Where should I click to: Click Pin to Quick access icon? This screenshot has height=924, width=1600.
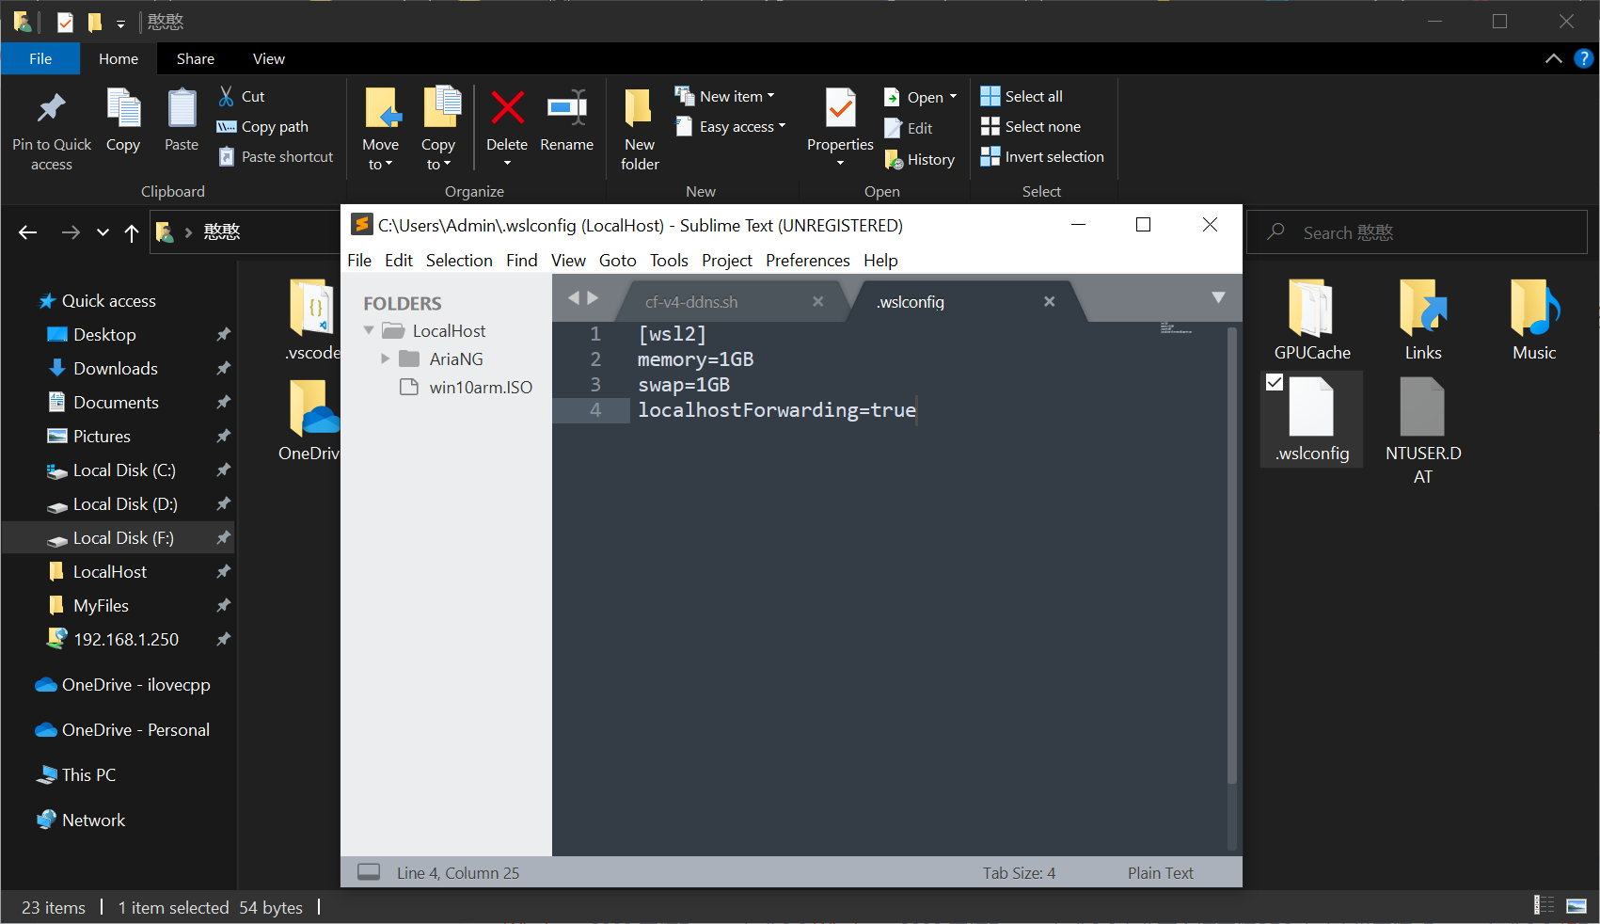(52, 109)
